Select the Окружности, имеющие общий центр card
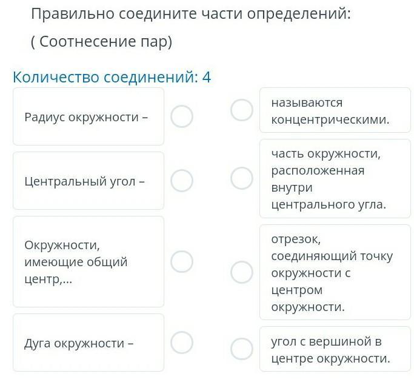 tap(88, 262)
